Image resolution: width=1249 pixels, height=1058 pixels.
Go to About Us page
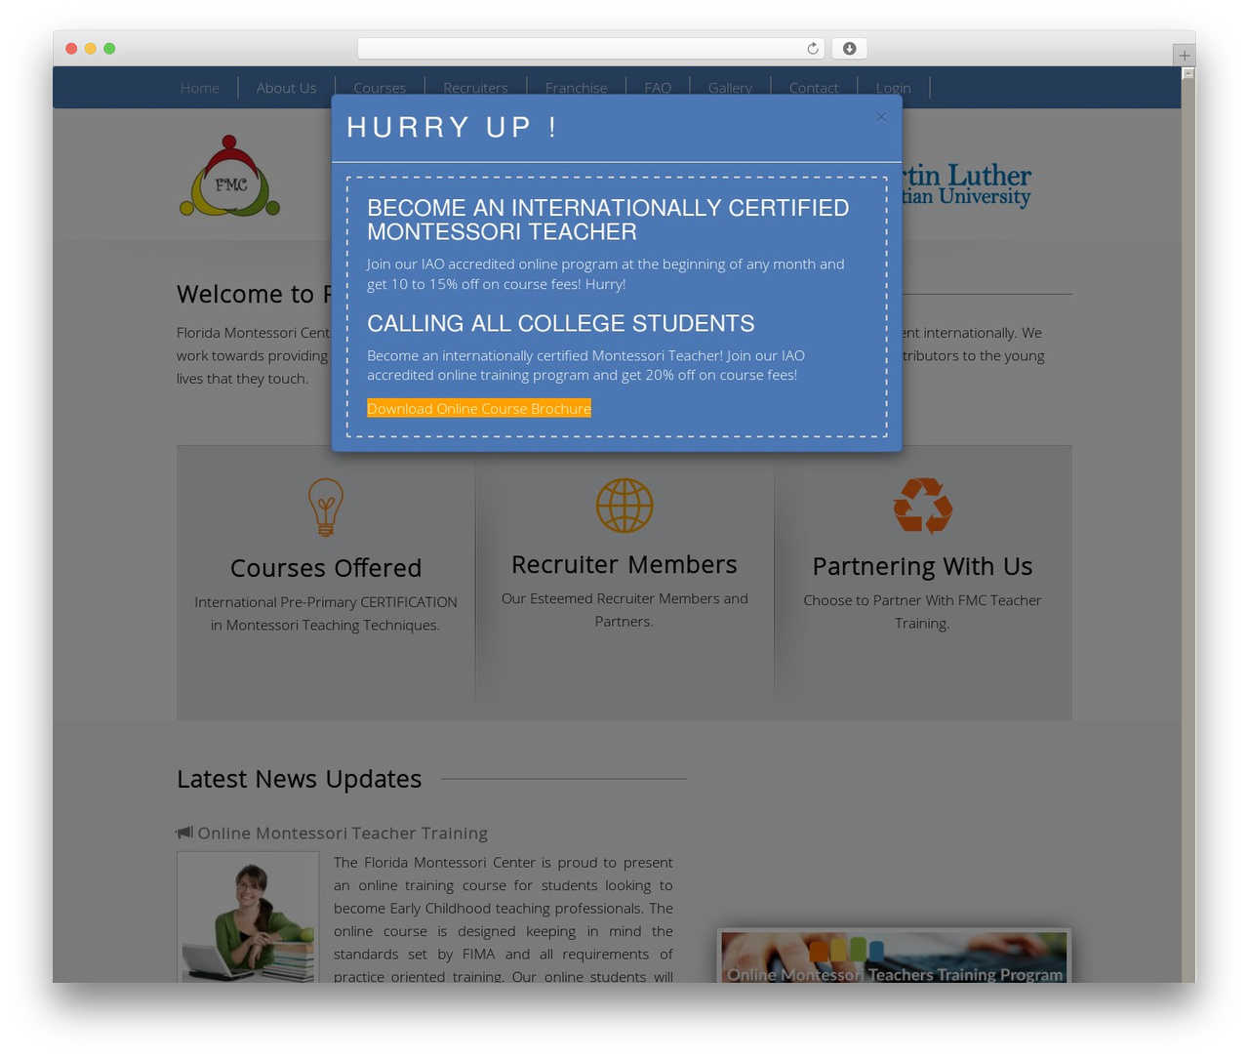tap(286, 88)
